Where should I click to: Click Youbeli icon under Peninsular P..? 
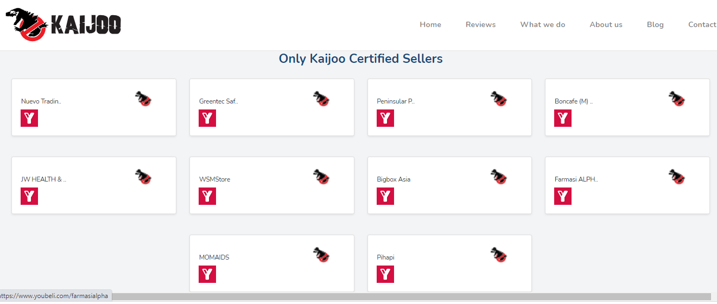coord(385,118)
